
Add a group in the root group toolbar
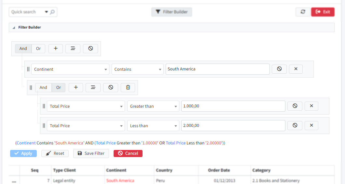click(73, 48)
